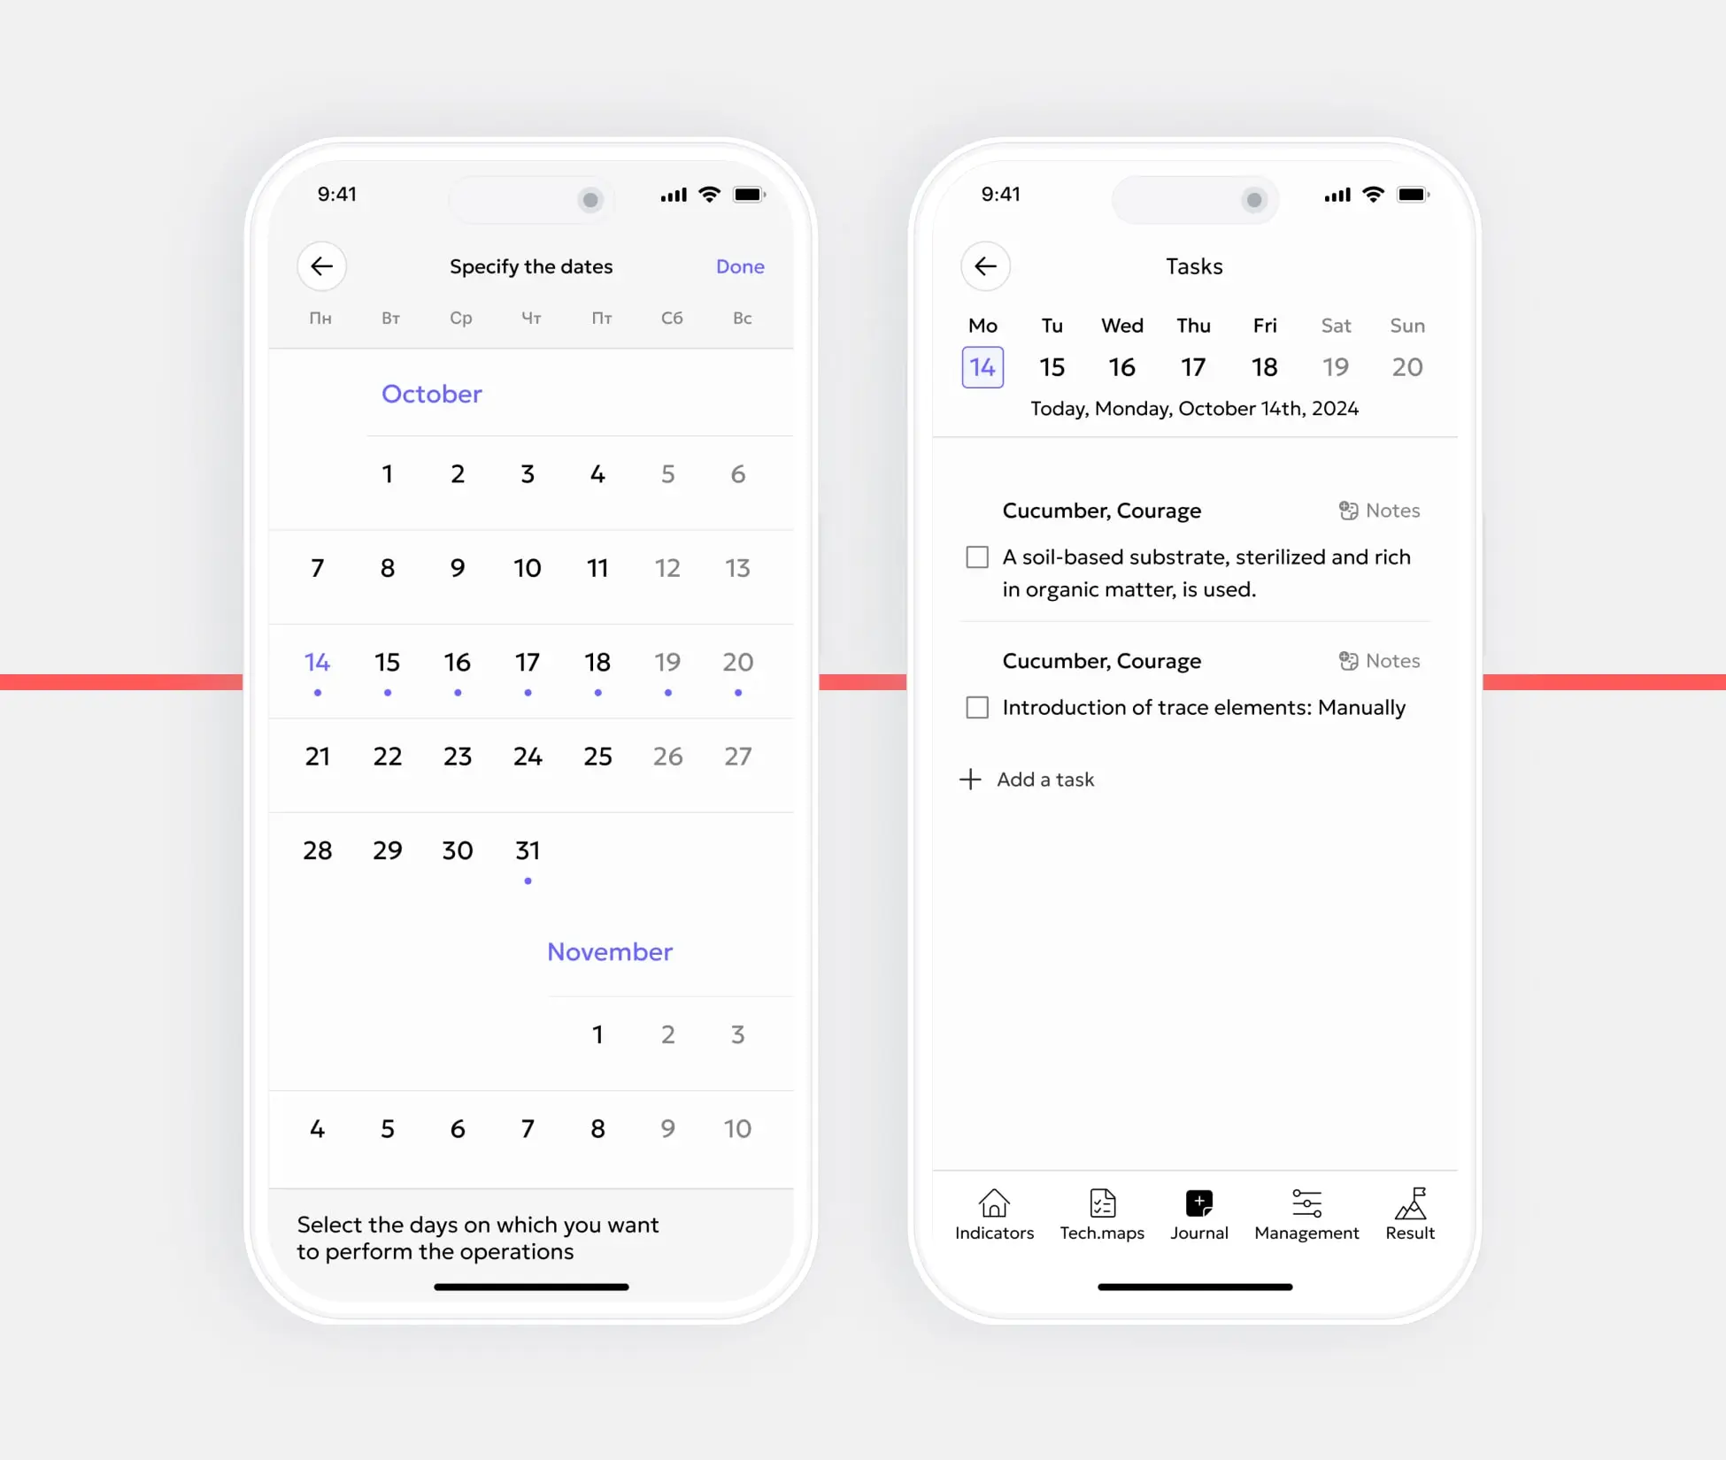
Task: Expand October calendar date range
Action: click(x=430, y=391)
